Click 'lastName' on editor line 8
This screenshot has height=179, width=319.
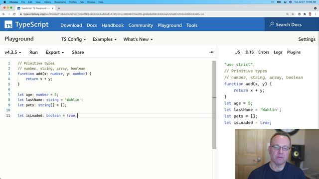(34, 100)
